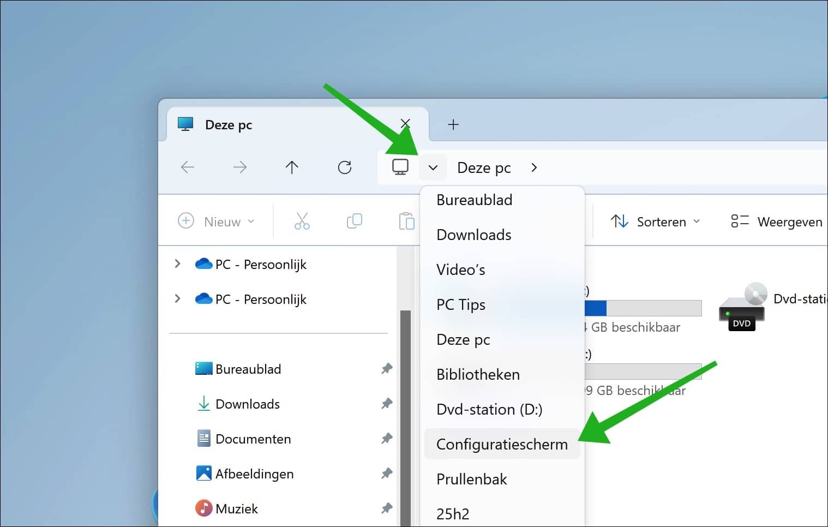
Task: Select Configuratiescherm from the dropdown menu
Action: [501, 444]
